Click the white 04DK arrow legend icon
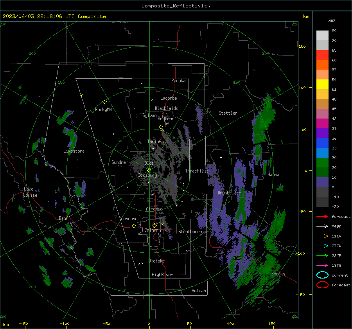This screenshot has width=352, height=329. [322, 227]
